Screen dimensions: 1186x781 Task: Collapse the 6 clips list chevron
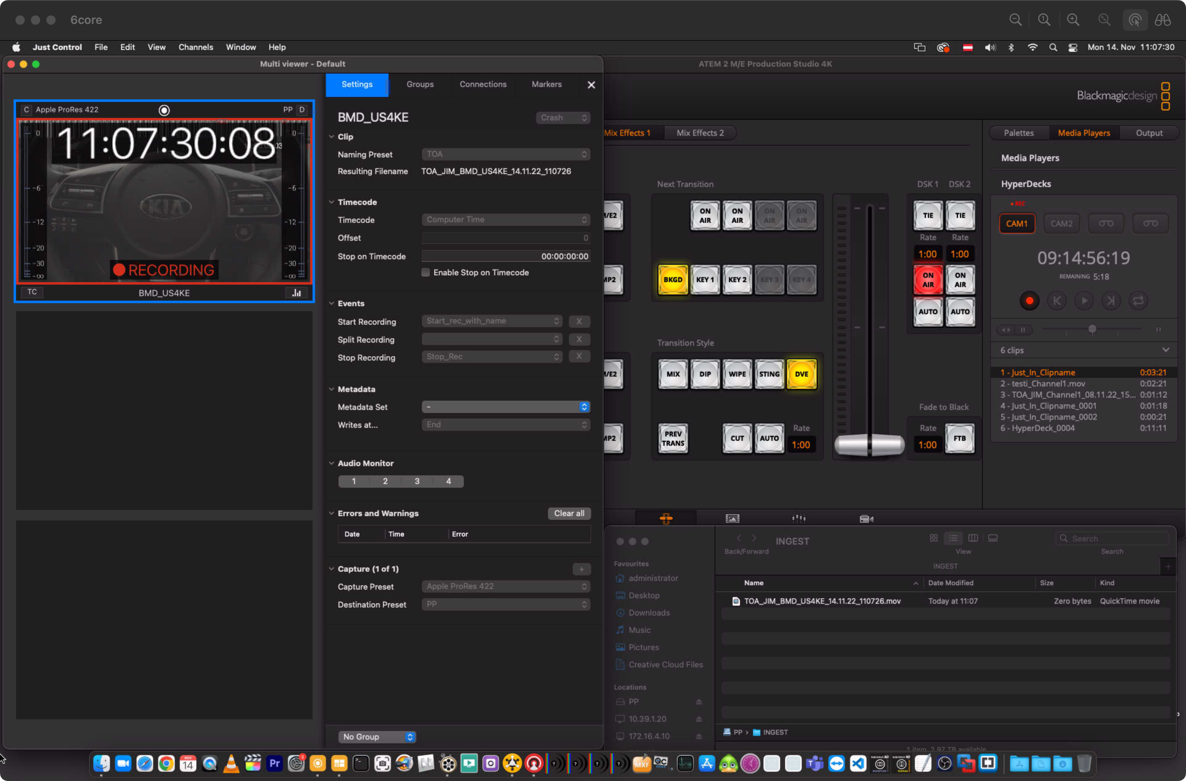1166,350
